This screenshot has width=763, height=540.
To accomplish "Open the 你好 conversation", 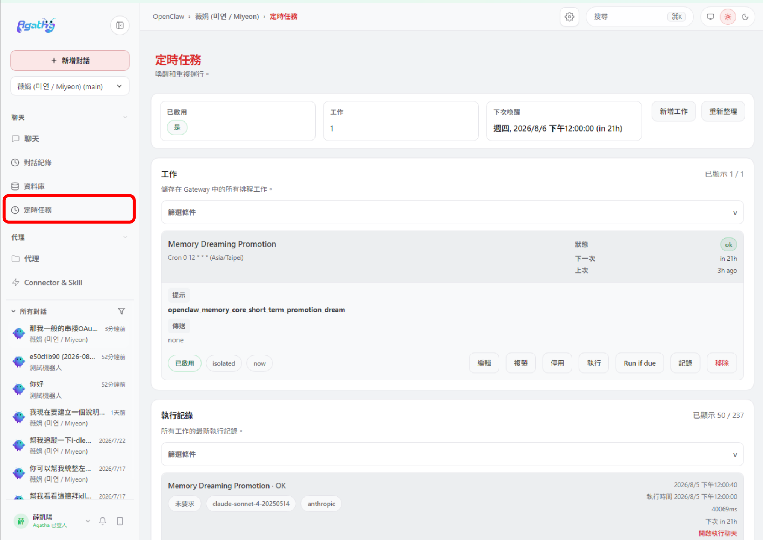I will 70,389.
